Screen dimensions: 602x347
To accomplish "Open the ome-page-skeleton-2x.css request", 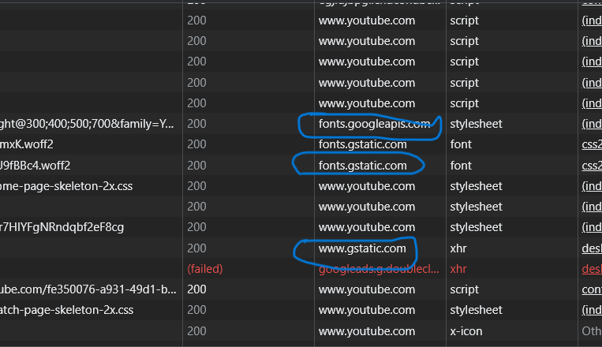I will (x=66, y=186).
